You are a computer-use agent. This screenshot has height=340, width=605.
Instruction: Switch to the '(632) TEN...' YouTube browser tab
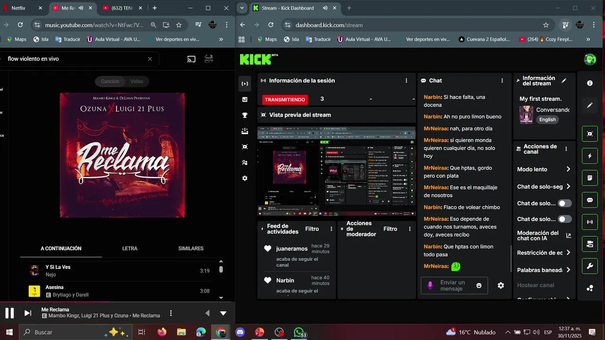point(122,8)
